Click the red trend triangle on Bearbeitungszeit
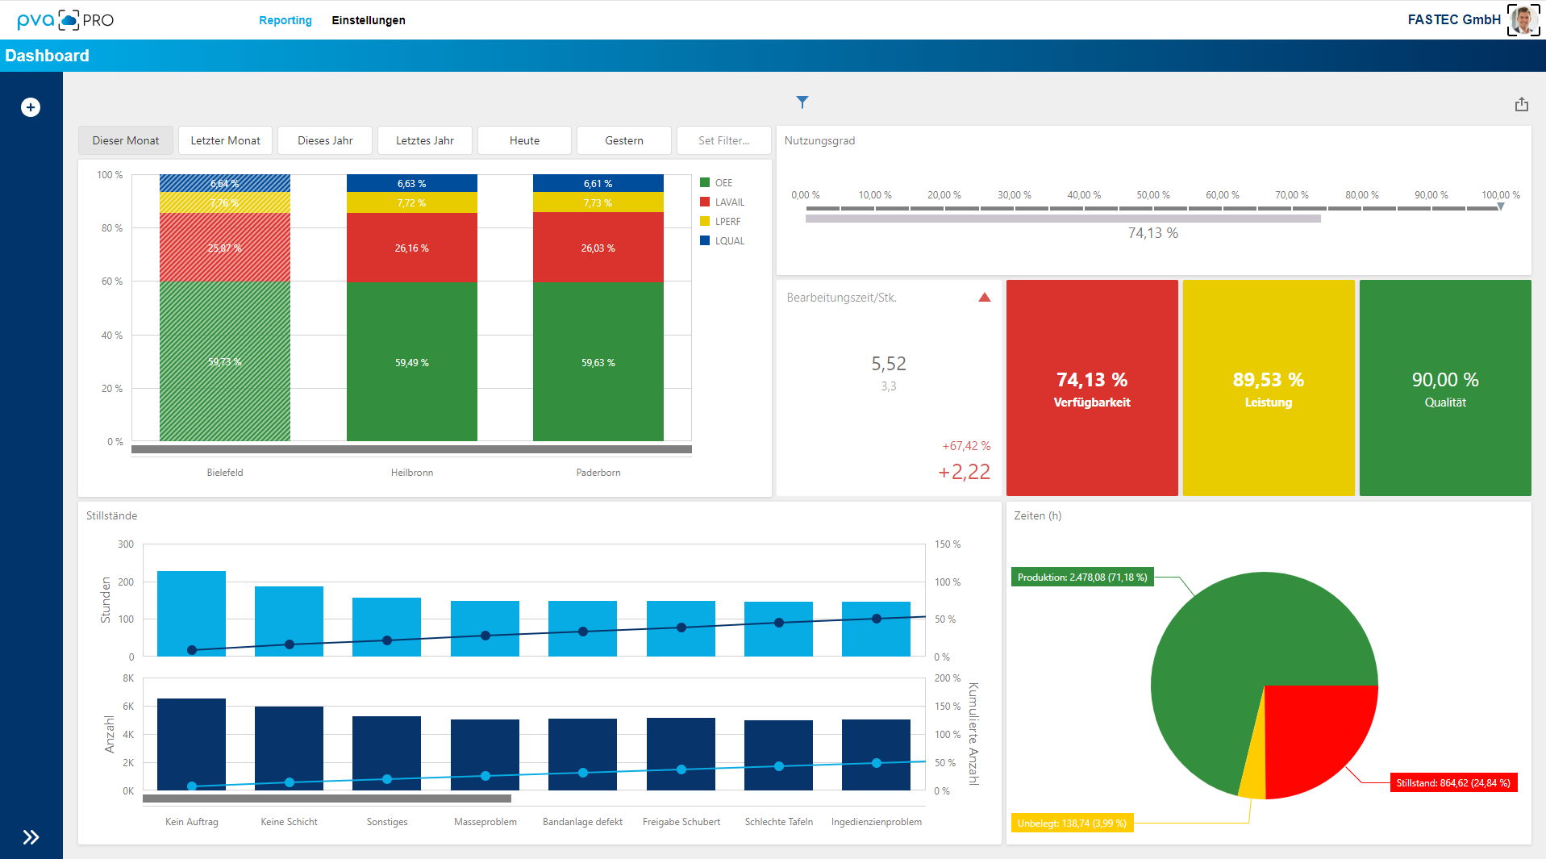This screenshot has width=1546, height=859. tap(984, 298)
